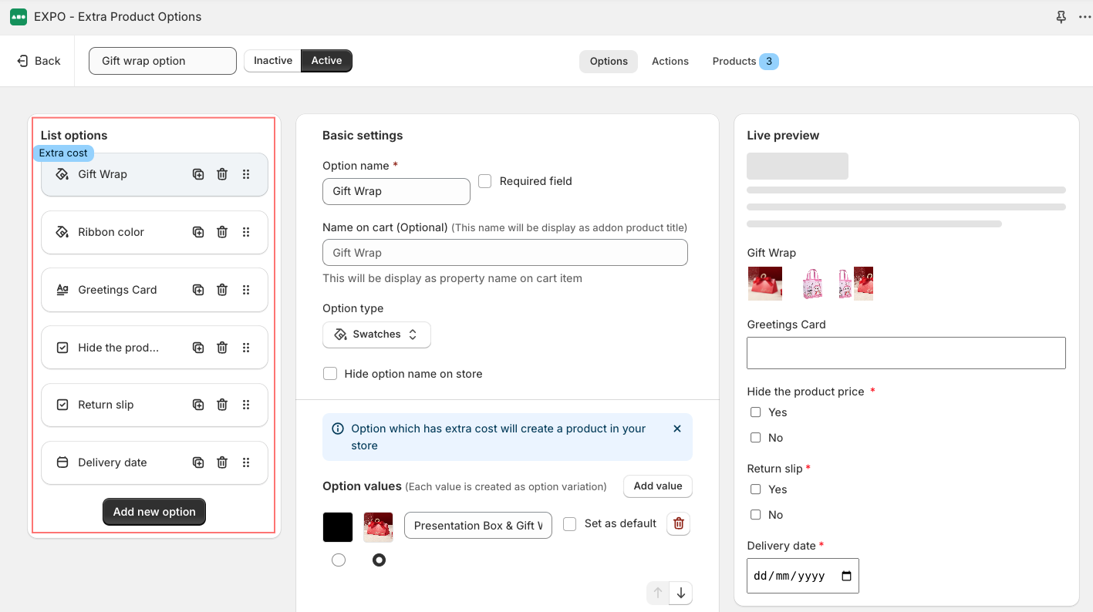Select Gift Wrap in the options list

154,174
